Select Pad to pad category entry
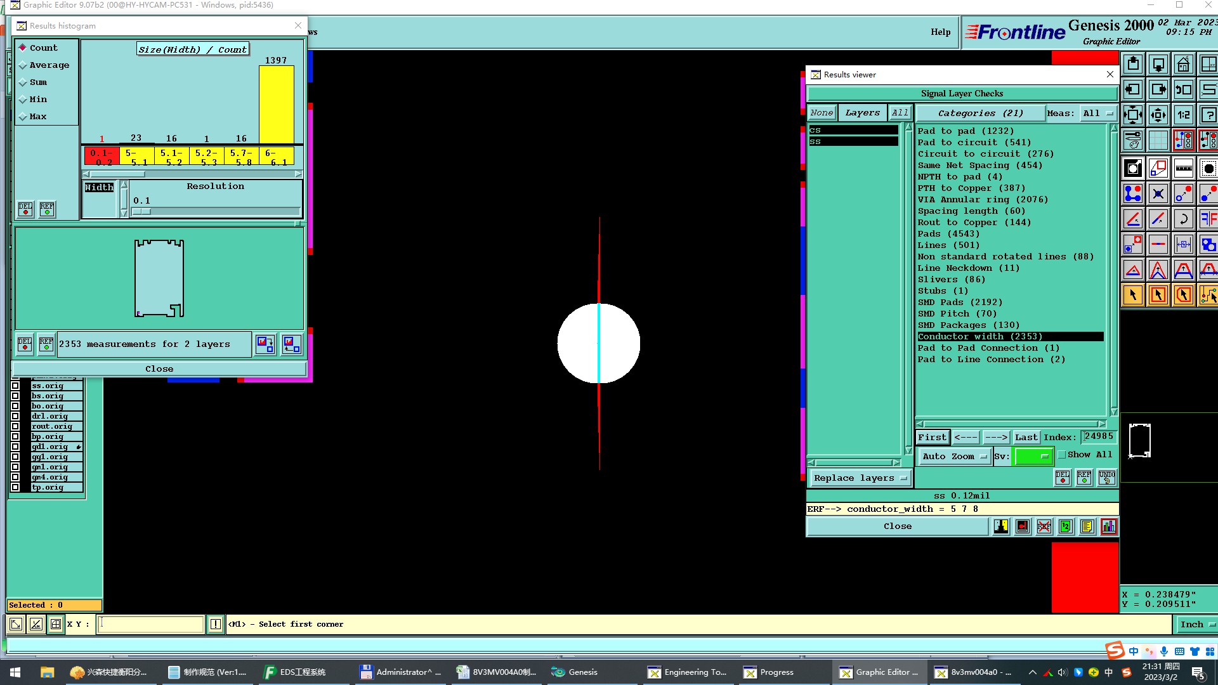This screenshot has width=1218, height=685. (966, 131)
